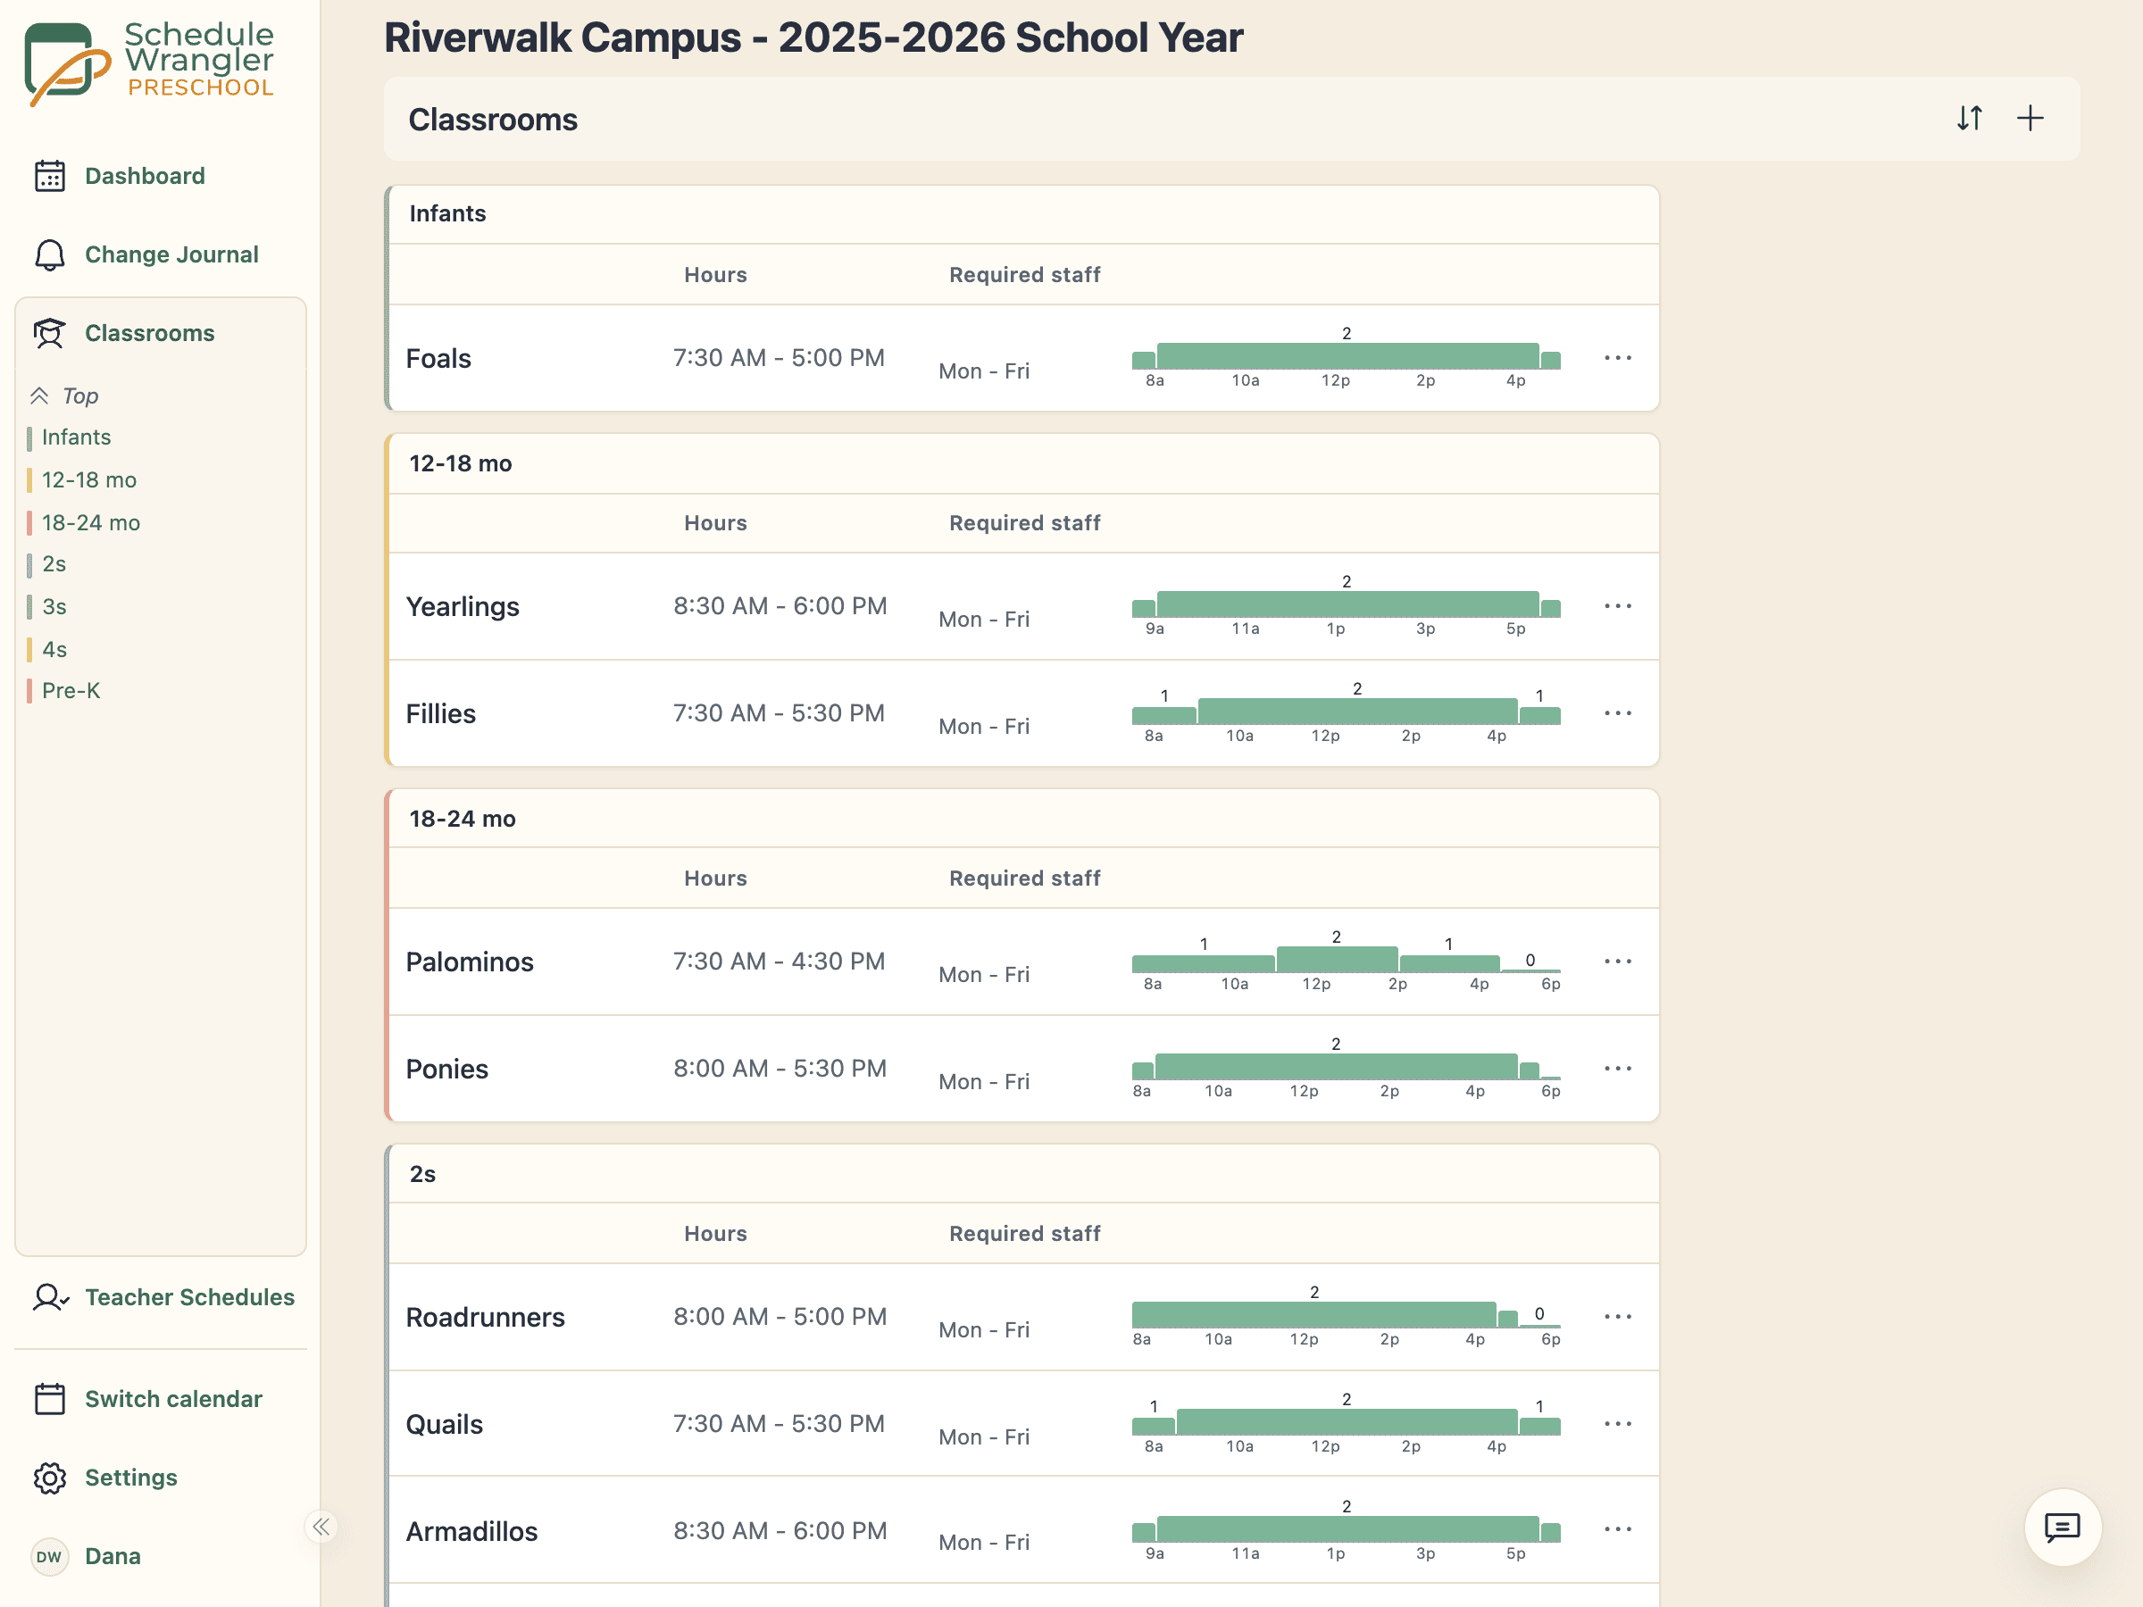Jump to the 2s sidebar link

point(54,565)
